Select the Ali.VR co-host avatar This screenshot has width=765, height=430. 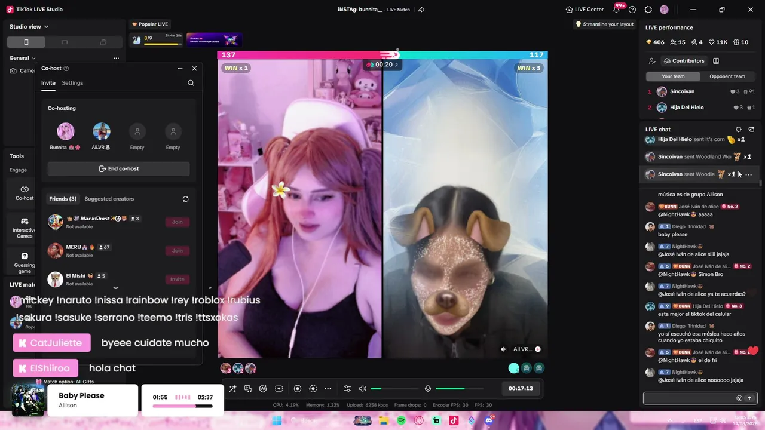point(102,131)
